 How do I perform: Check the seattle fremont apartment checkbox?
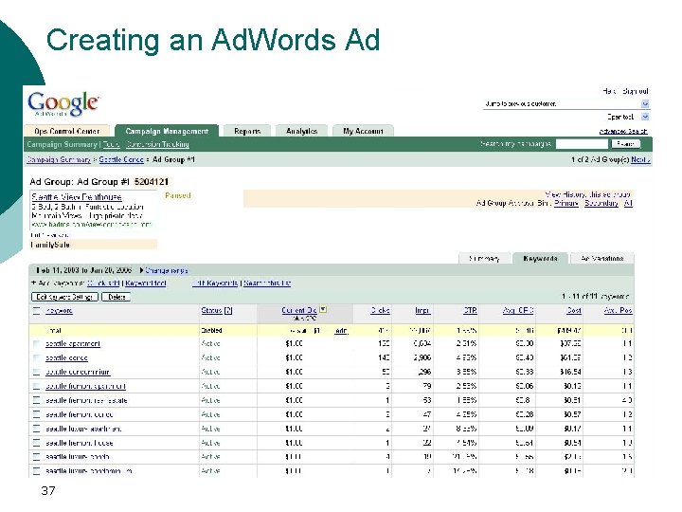pyautogui.click(x=37, y=386)
